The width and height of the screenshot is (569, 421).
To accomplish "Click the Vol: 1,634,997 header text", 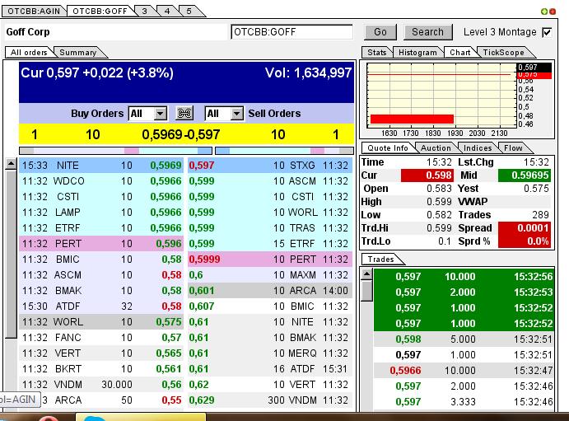I will [308, 73].
